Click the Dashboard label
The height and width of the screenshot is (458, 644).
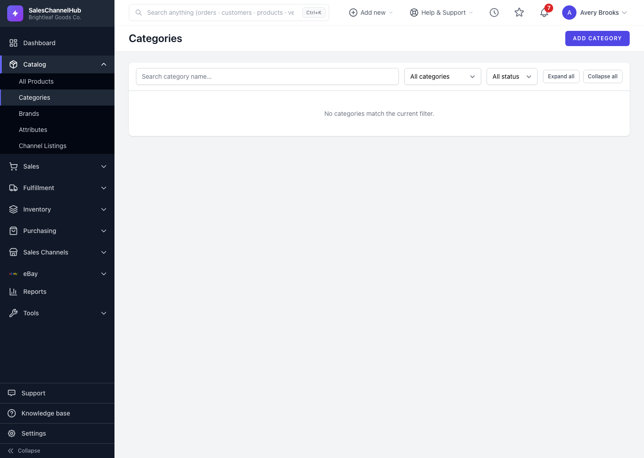click(x=39, y=43)
